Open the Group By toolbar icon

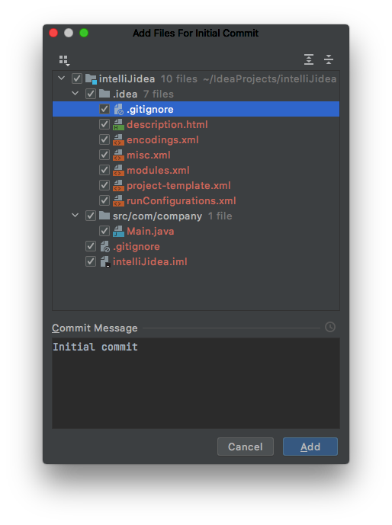(x=64, y=60)
